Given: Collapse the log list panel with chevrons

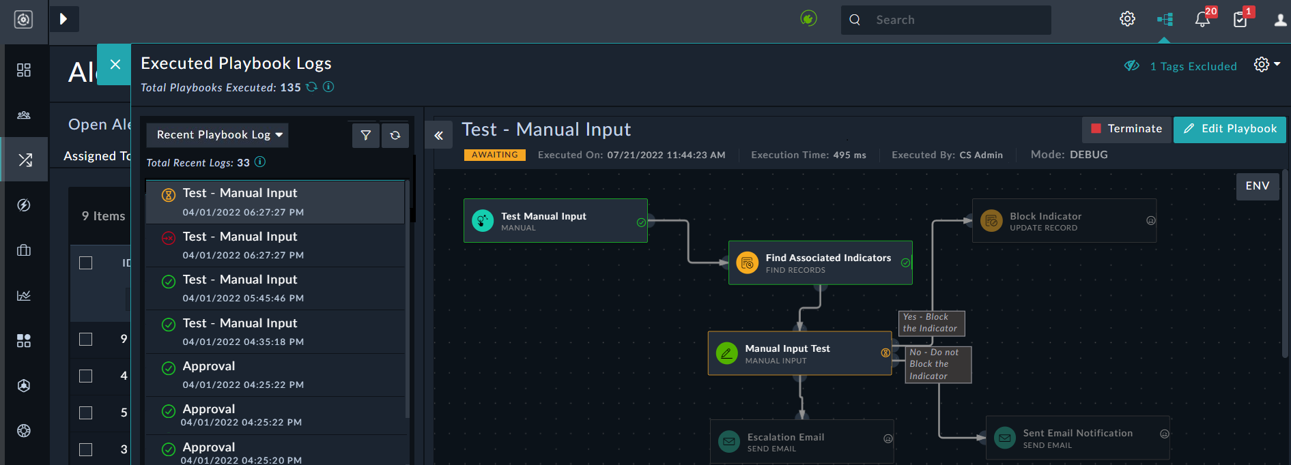Looking at the screenshot, I should [x=438, y=135].
